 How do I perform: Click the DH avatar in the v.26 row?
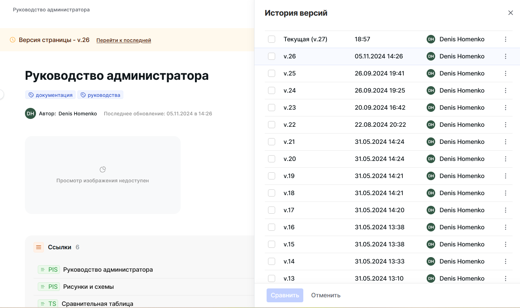pos(431,56)
